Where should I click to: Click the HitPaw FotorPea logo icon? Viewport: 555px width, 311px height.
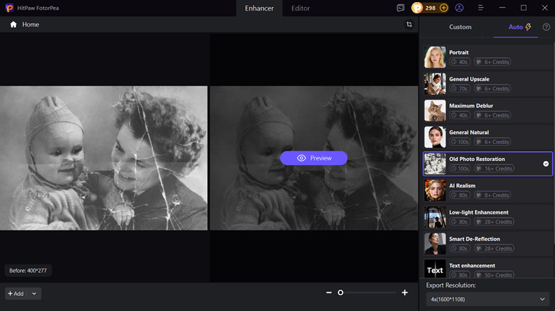click(x=10, y=8)
